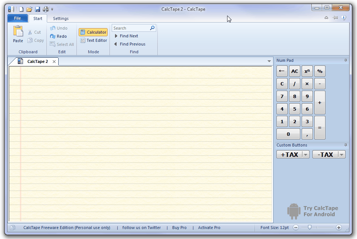Screen dimensions: 357x239
Task: Save the document with the floppy disk icon
Action: pos(37,9)
